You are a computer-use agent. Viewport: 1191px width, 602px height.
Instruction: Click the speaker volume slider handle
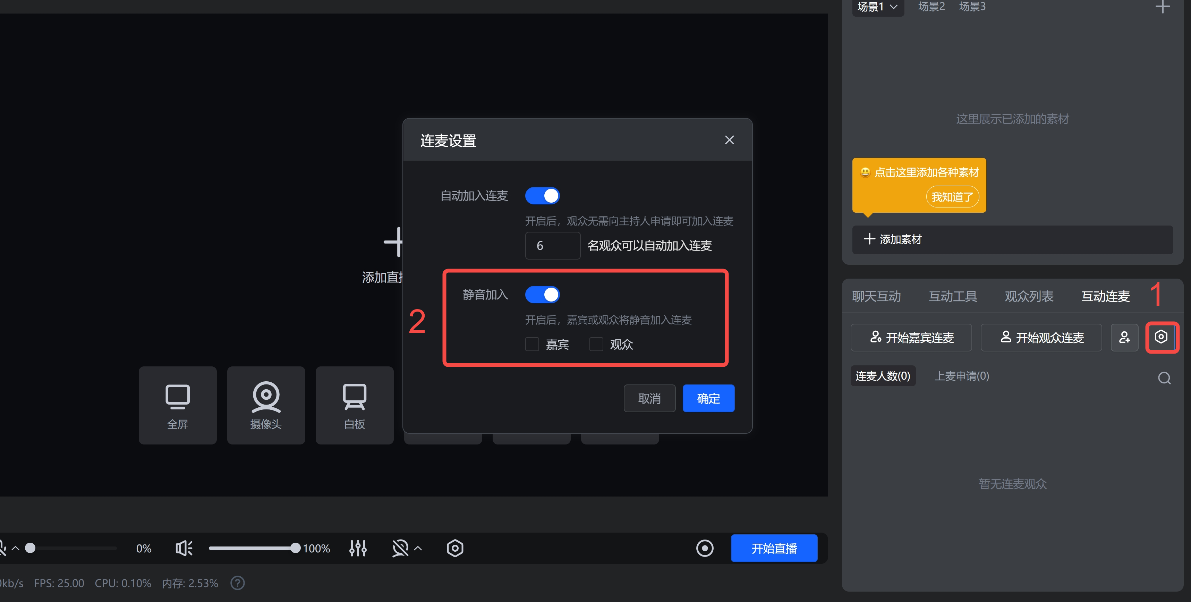pyautogui.click(x=296, y=548)
